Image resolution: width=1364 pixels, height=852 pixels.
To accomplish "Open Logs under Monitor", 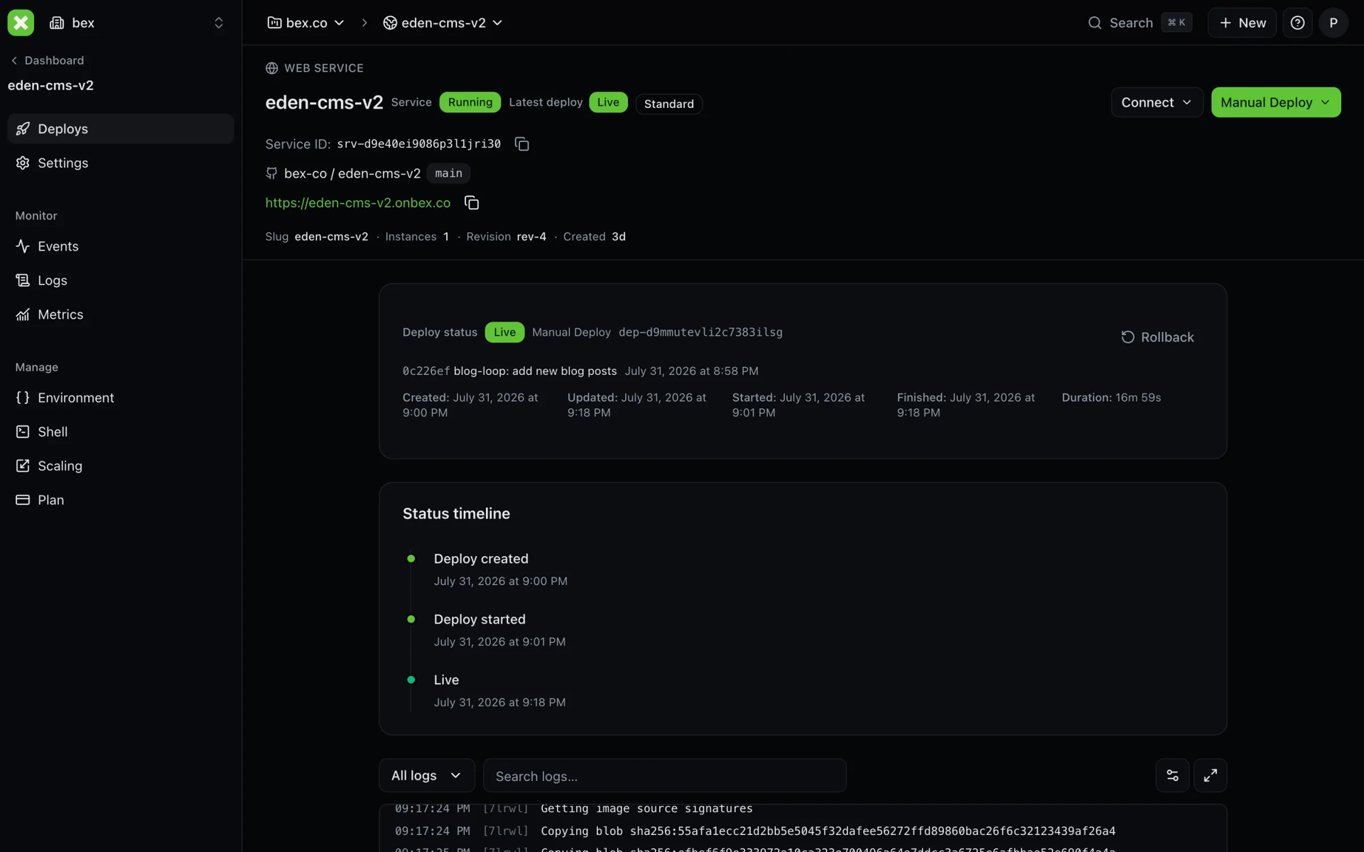I will click(121, 280).
